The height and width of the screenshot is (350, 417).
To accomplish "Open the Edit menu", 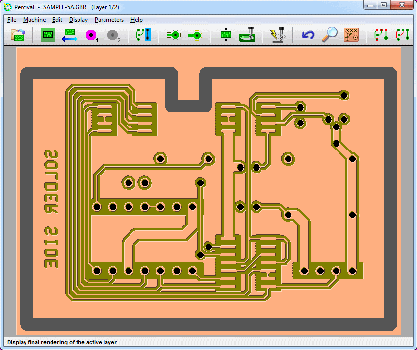I will [x=57, y=20].
